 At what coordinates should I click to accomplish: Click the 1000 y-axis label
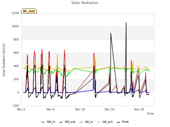point(15,26)
